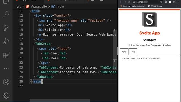181x102 pixels.
Task: Click line number 11 in the gutter
Action: coord(21,11)
